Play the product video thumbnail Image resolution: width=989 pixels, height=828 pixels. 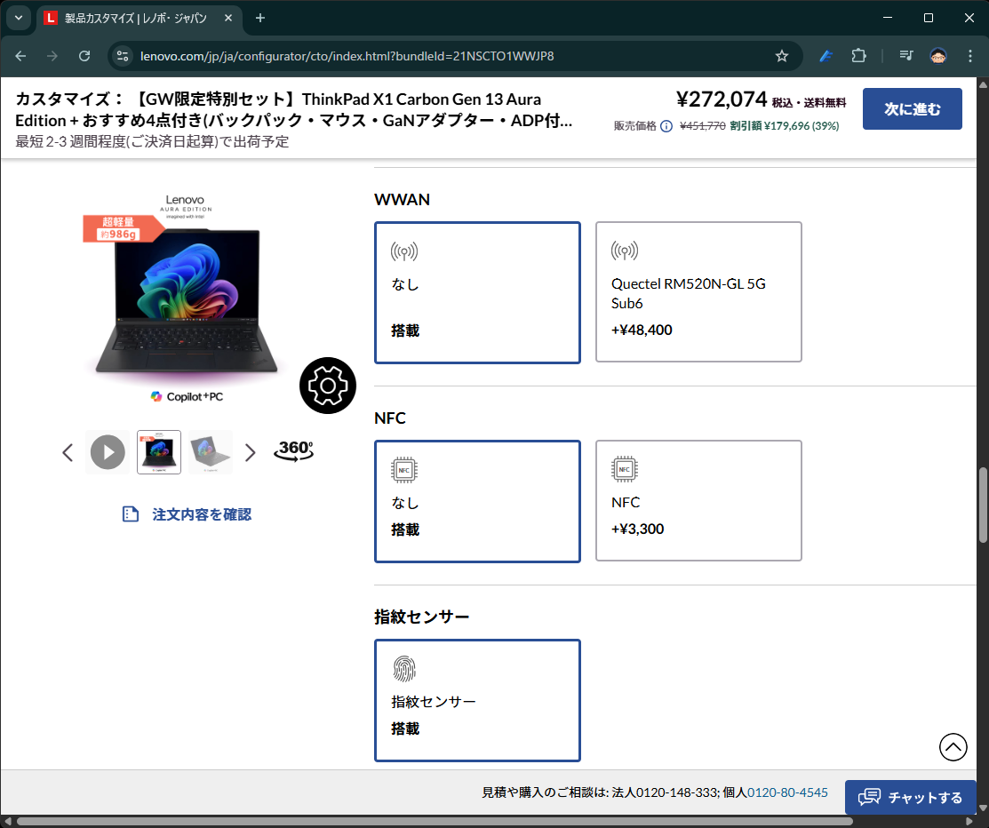tap(108, 452)
